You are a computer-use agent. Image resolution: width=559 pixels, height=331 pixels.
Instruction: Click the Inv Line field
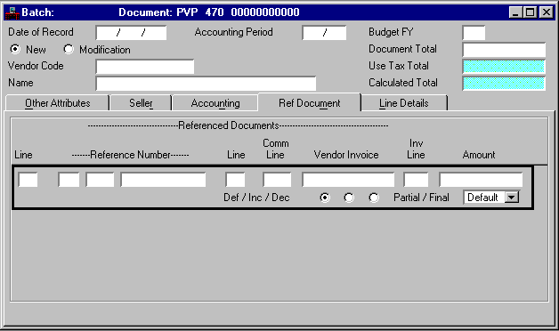pyautogui.click(x=416, y=180)
